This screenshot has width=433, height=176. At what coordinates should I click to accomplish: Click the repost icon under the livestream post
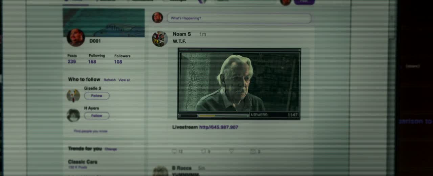[204, 151]
